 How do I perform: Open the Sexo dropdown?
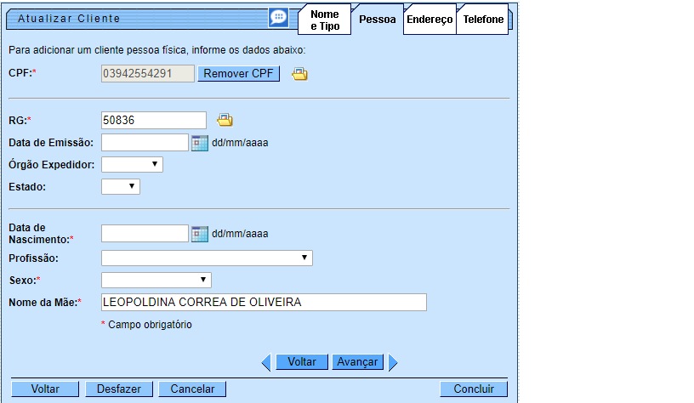[156, 280]
